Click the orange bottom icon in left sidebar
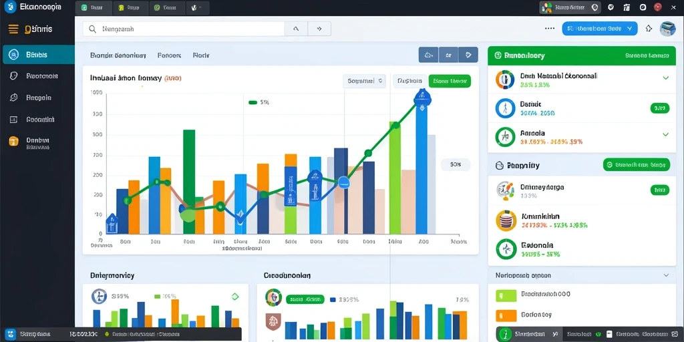 coord(14,141)
